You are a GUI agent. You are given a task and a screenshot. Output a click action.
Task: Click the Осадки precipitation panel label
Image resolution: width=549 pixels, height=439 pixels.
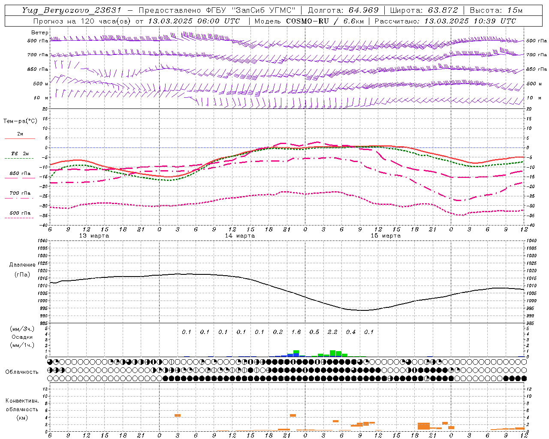coord(22,337)
